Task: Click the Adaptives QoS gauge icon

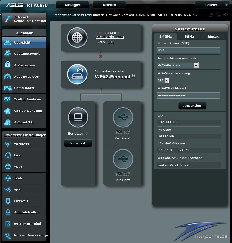Action: pos(8,76)
